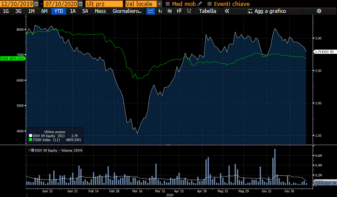Open the start date calendar picker
This screenshot has height=197, width=337.
click(37, 4)
